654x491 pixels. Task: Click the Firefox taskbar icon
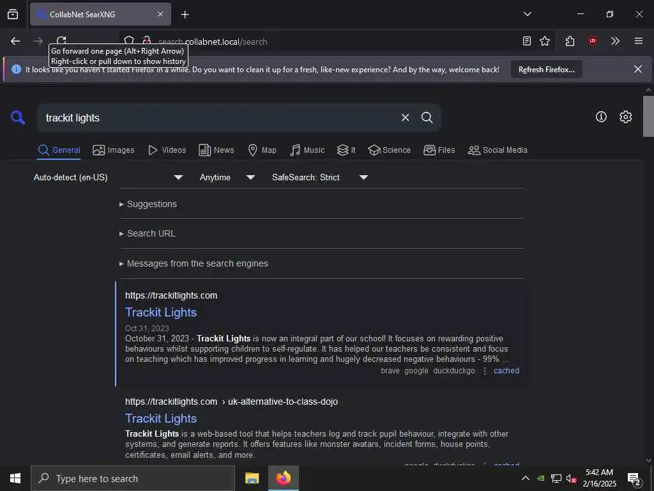pos(283,478)
